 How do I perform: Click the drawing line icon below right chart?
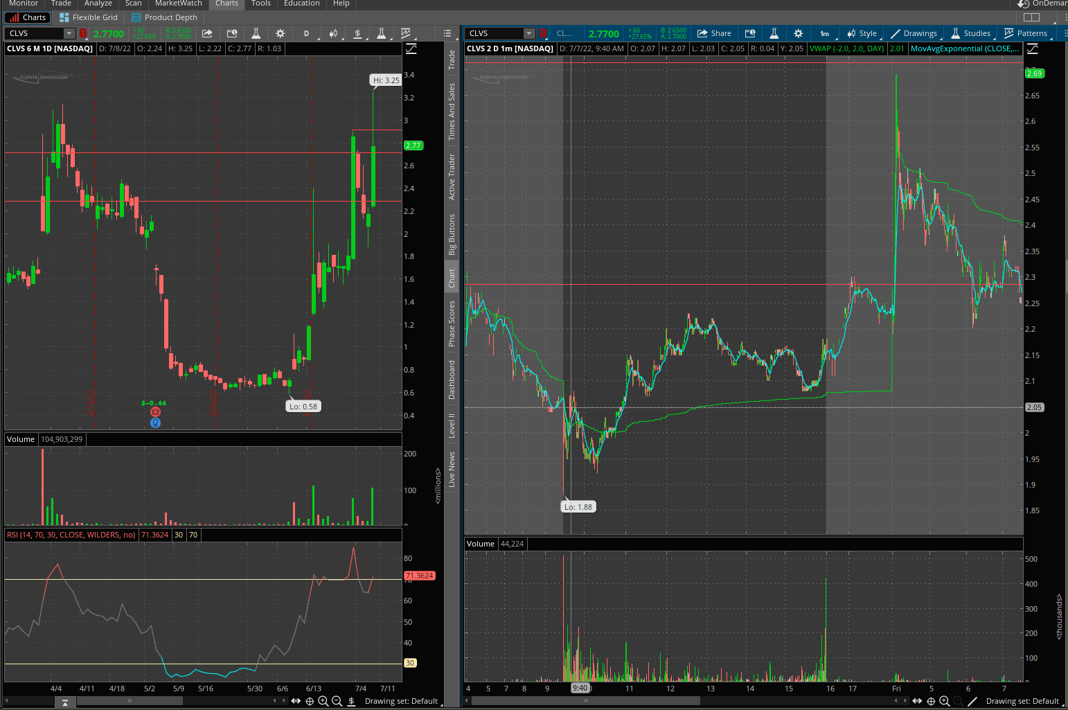[x=972, y=701]
